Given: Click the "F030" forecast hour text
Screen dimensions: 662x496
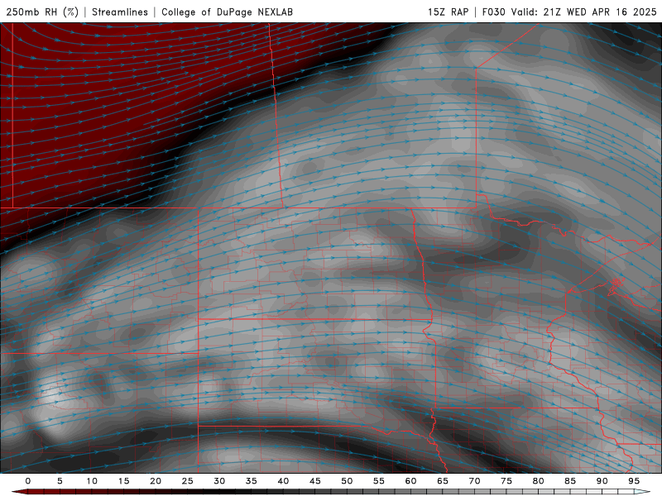Looking at the screenshot, I should pyautogui.click(x=493, y=12).
